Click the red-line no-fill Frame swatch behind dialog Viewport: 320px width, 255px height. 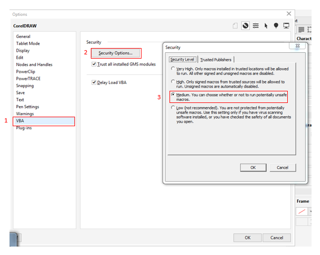coord(302,211)
